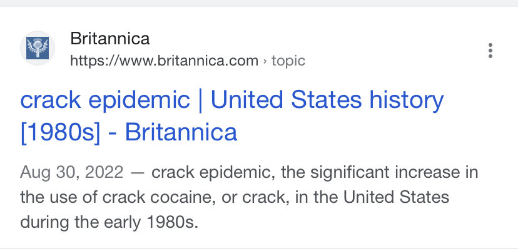Click the '[1980s] - Britannica' title line
Screen dimensions: 518x249
coord(129,132)
